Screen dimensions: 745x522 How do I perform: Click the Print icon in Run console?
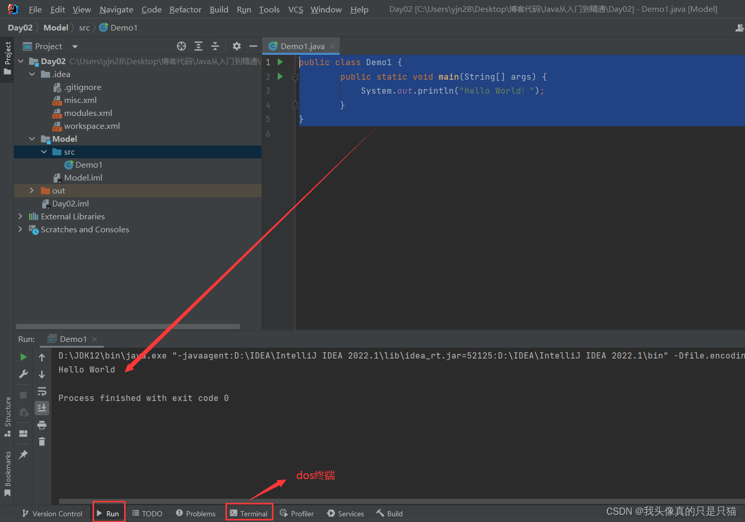click(x=42, y=425)
